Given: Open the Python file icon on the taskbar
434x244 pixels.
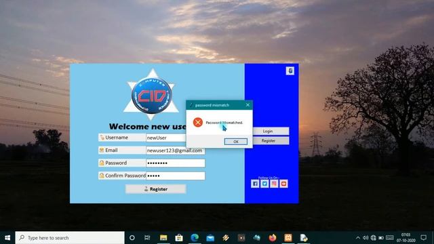Looking at the screenshot, I should point(304,238).
